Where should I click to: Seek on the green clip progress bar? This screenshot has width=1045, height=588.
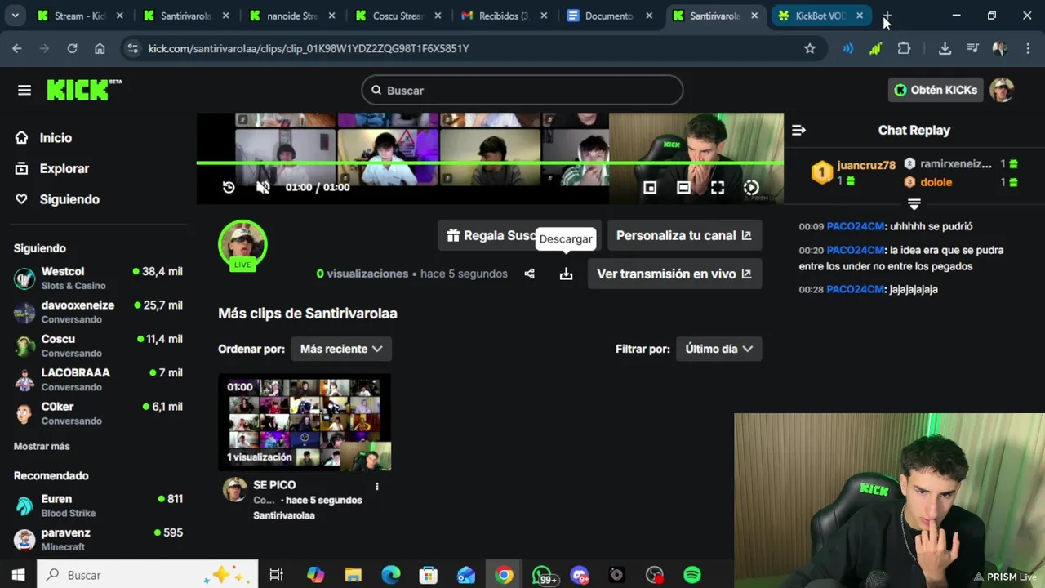490,163
